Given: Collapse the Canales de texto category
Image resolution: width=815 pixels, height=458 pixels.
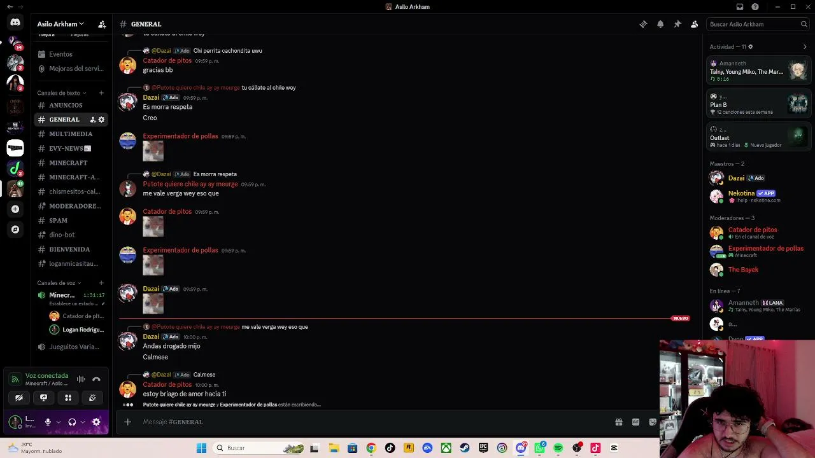Looking at the screenshot, I should 62,93.
